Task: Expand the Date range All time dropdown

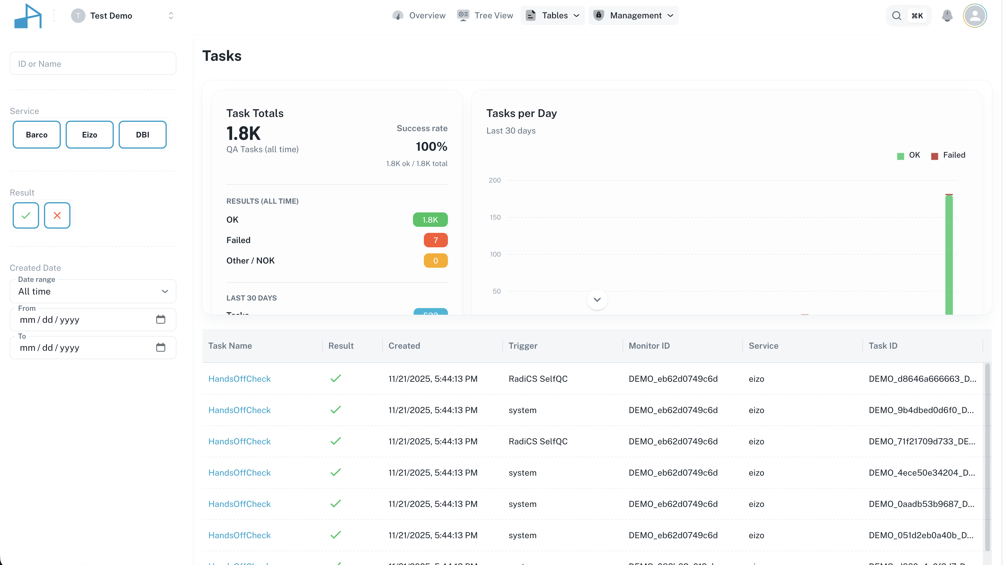Action: click(x=93, y=292)
